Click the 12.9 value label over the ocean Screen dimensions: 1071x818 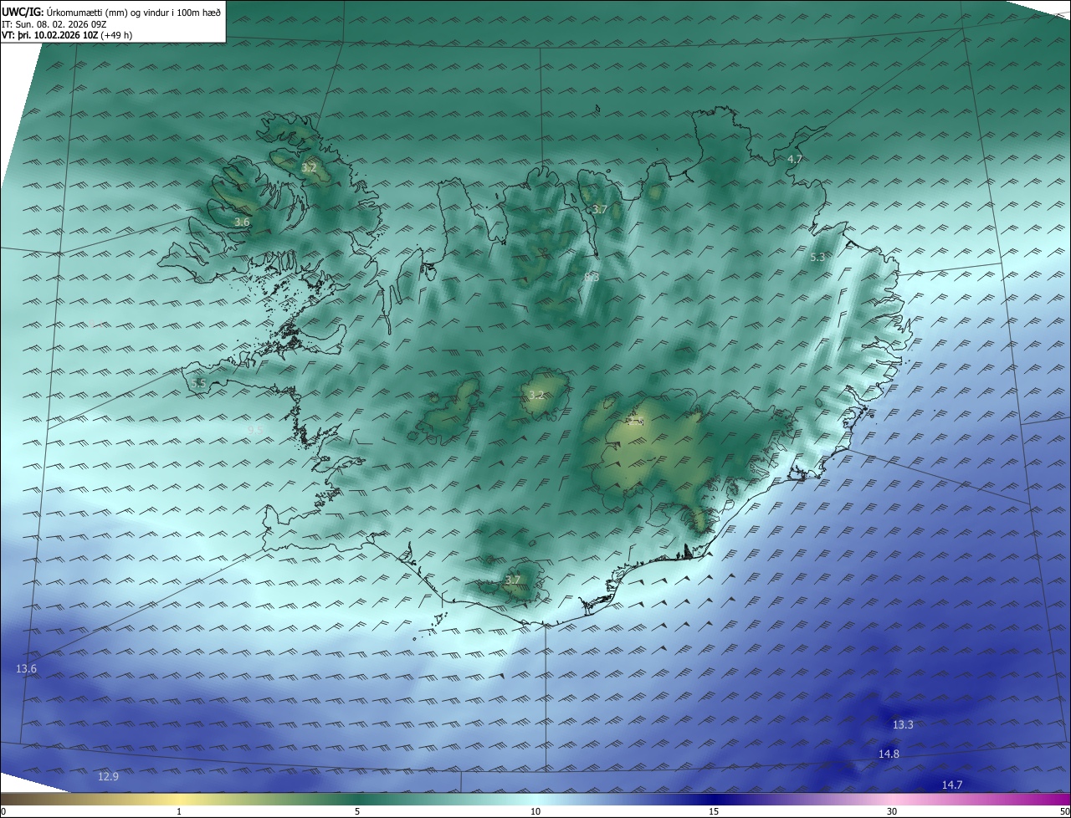(x=108, y=777)
